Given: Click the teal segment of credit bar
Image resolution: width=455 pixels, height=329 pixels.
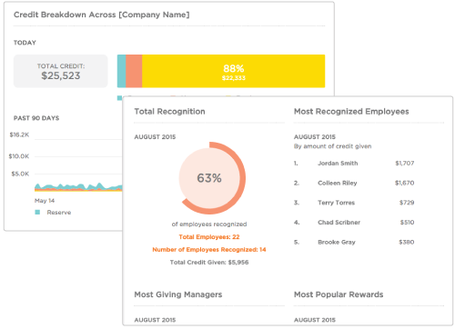Looking at the screenshot, I should pos(121,71).
